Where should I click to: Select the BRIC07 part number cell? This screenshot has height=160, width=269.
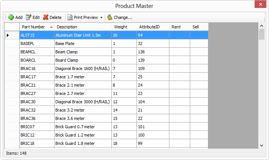(37, 127)
